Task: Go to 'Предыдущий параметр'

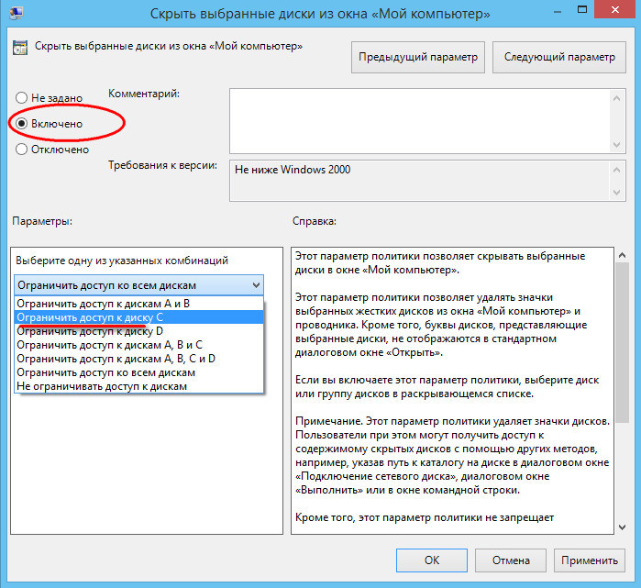Action: tap(418, 57)
